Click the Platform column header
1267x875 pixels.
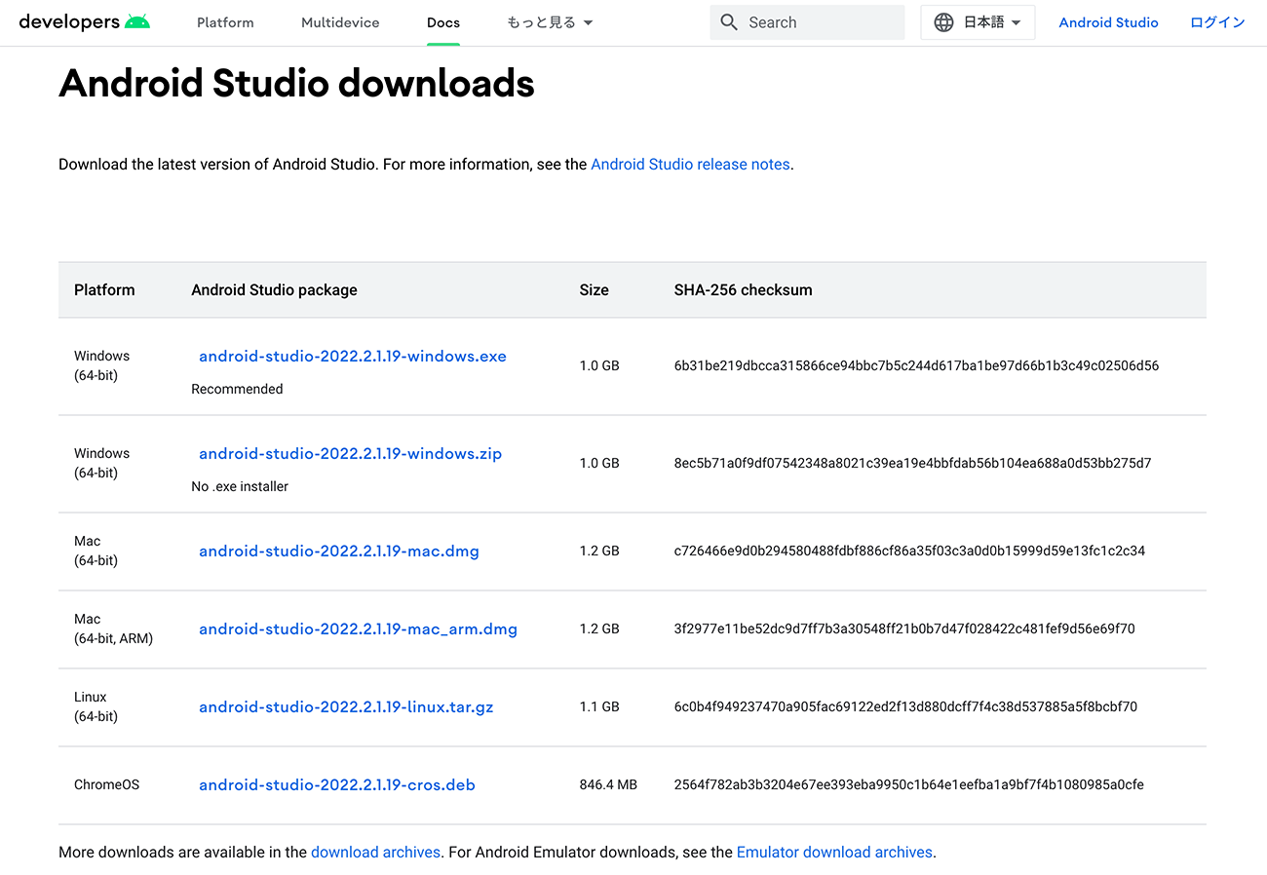pos(104,290)
